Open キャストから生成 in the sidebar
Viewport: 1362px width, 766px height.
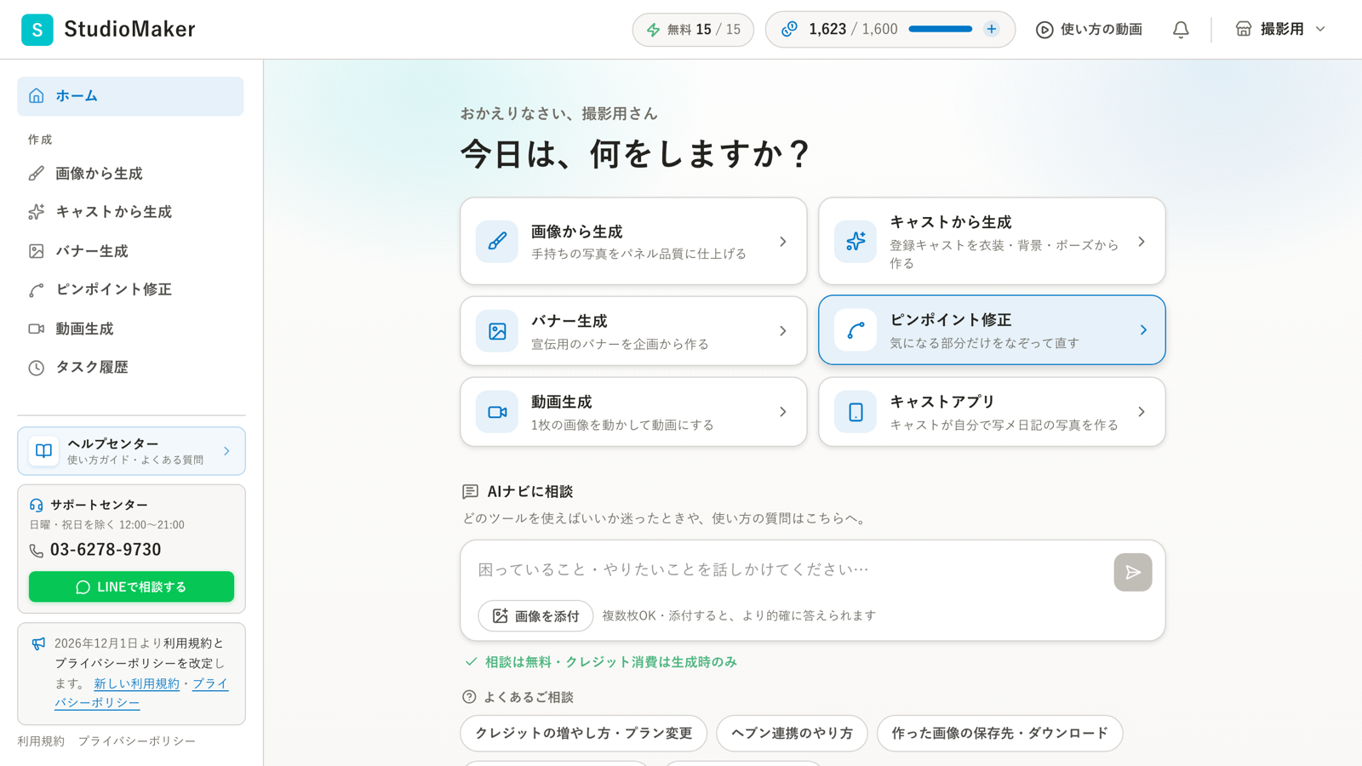pyautogui.click(x=130, y=212)
